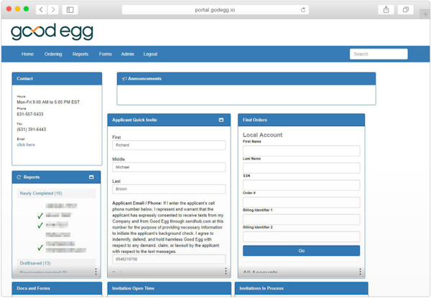Collapse the Applicant Quick Invite panel

click(x=221, y=120)
